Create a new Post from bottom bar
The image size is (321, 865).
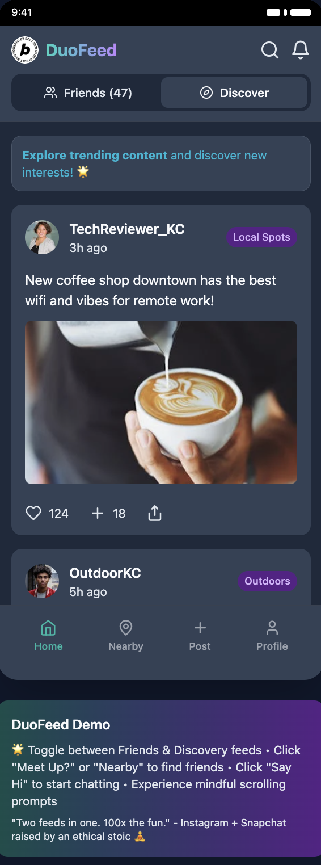pyautogui.click(x=200, y=636)
